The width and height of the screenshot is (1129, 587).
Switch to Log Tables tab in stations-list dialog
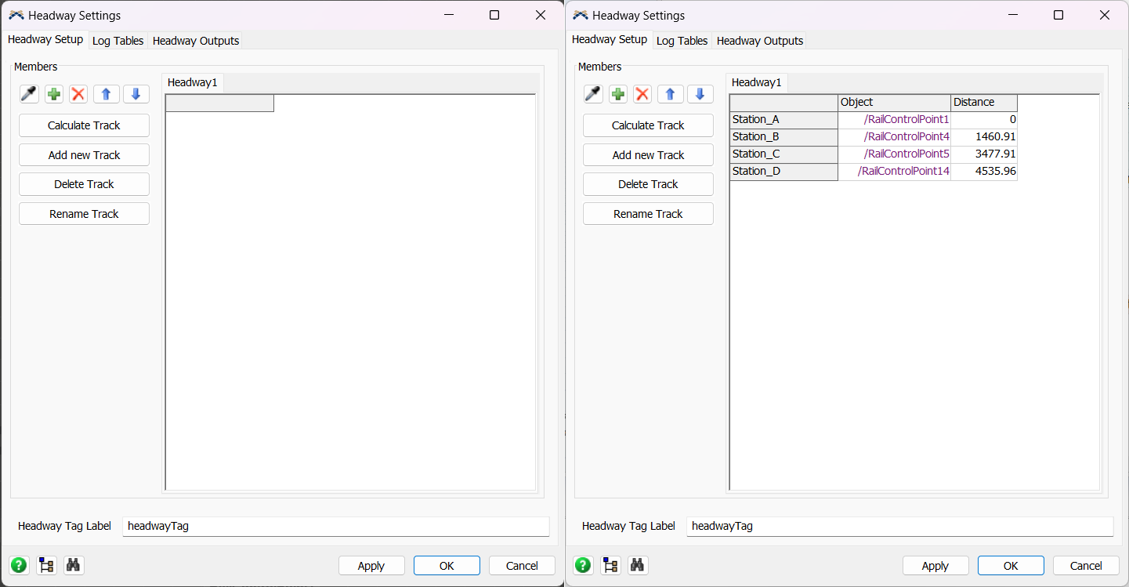pyautogui.click(x=682, y=41)
